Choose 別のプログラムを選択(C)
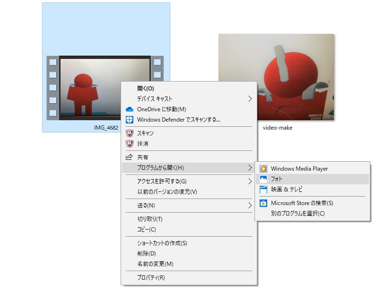 (312, 213)
